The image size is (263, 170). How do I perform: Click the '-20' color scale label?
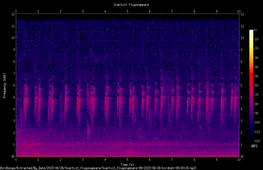point(256,48)
